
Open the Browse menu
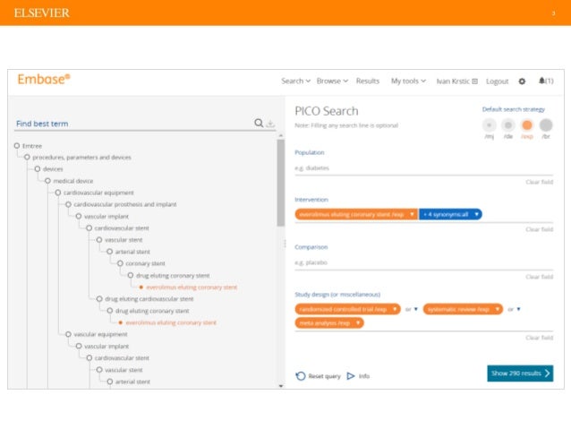click(x=332, y=81)
